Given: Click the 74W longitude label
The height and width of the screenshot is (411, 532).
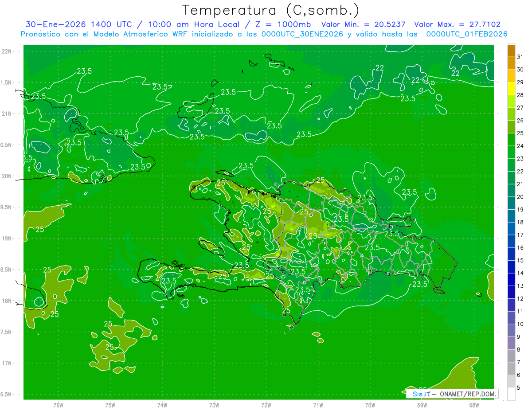Looking at the screenshot, I should coord(162,405).
